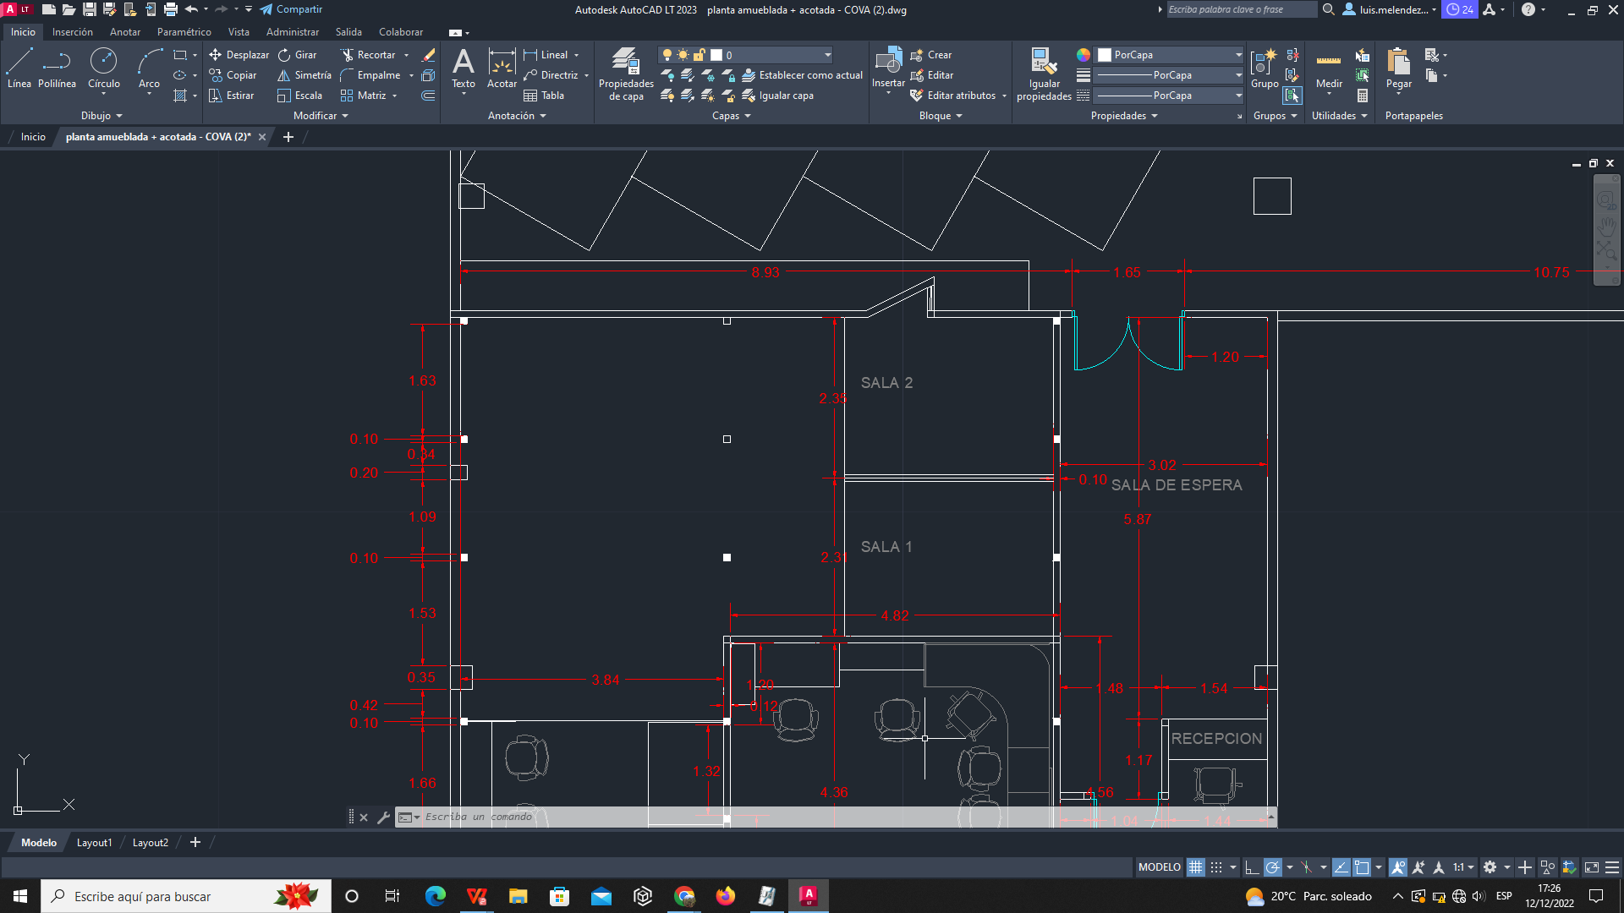The image size is (1624, 913).
Task: Click the Insertar block tool
Action: (888, 68)
